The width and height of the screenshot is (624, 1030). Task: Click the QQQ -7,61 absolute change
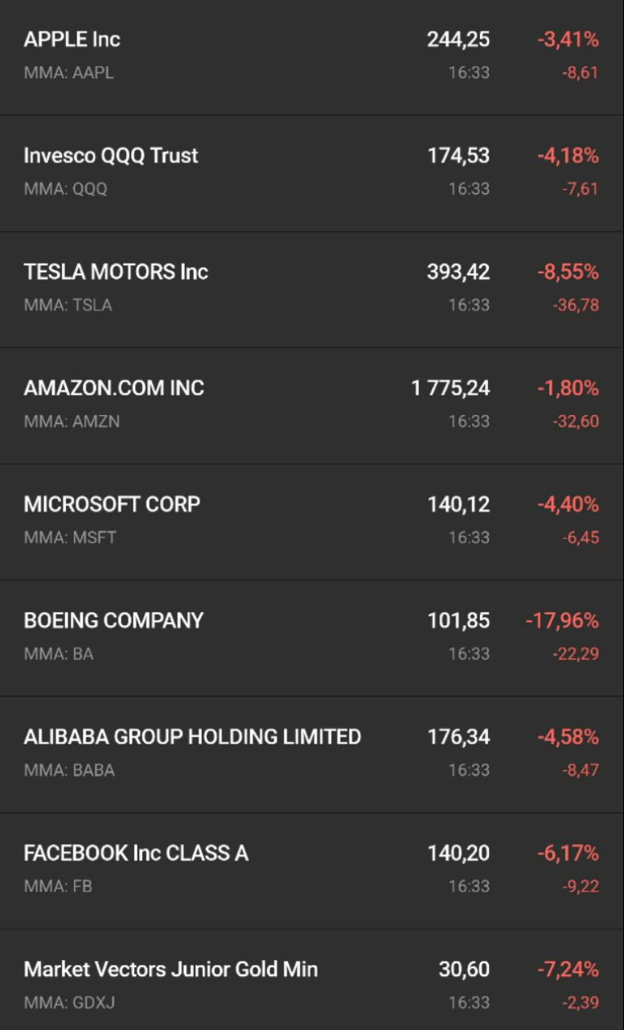pos(580,189)
